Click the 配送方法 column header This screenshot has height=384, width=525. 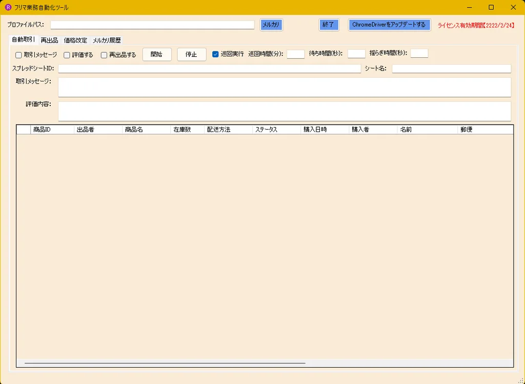click(228, 130)
